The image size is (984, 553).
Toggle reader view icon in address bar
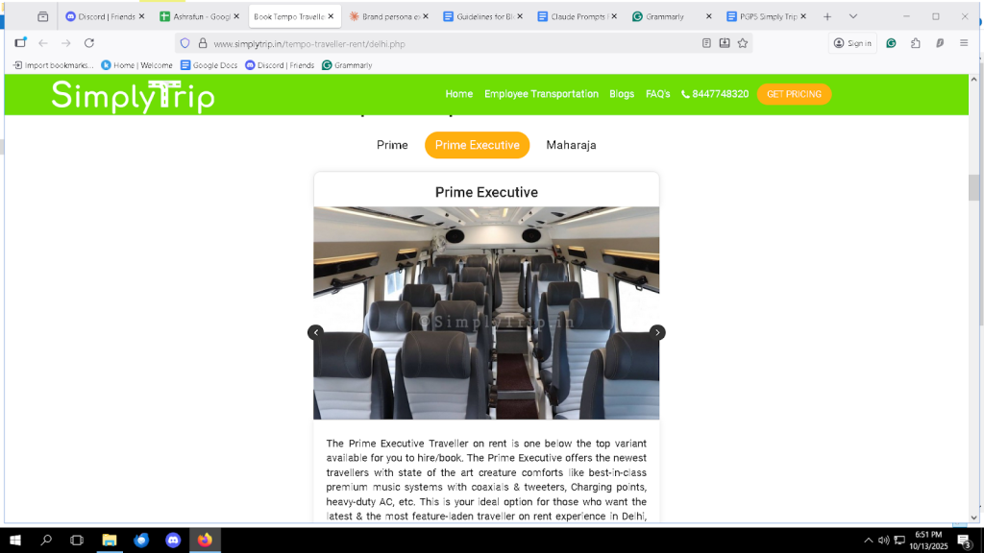(706, 43)
